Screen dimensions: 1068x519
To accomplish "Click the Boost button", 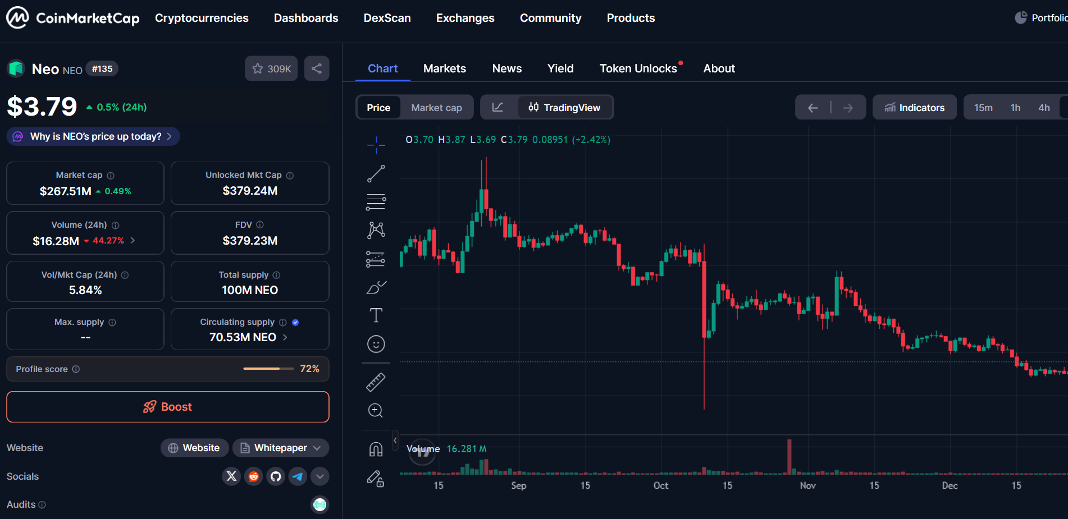I will tap(168, 407).
